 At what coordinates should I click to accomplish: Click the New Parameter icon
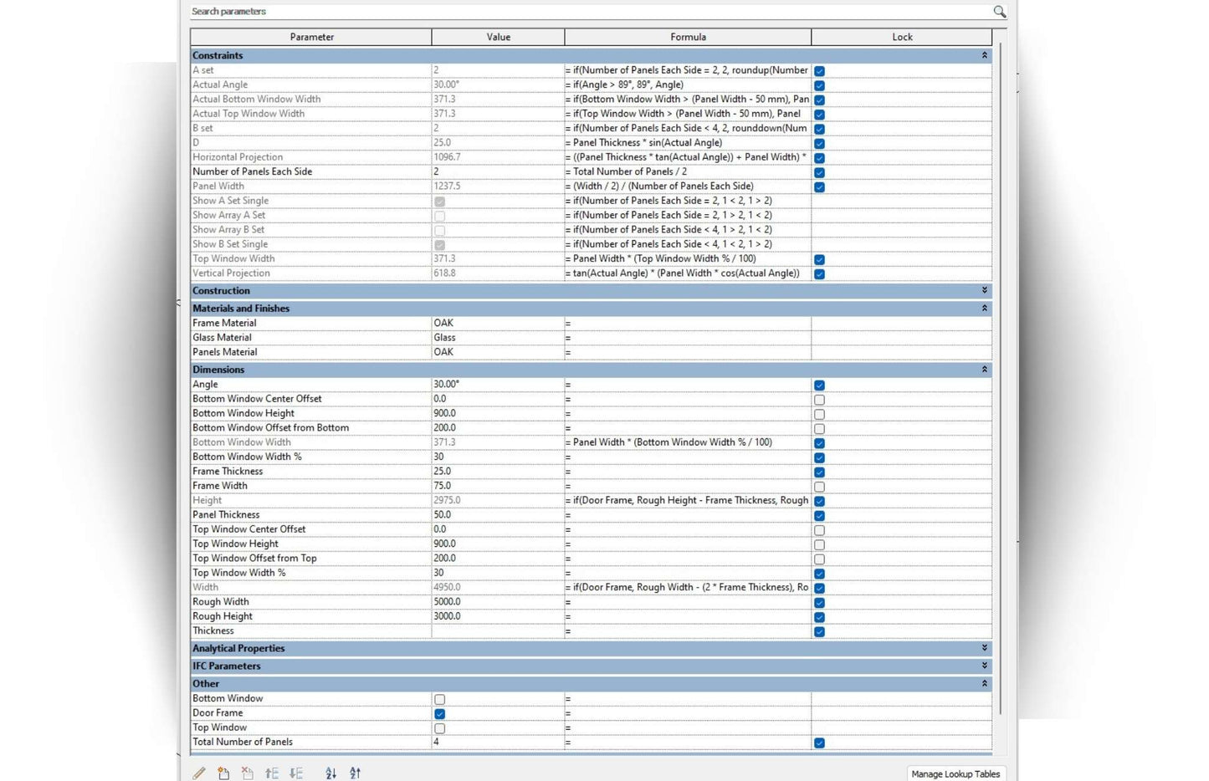223,773
